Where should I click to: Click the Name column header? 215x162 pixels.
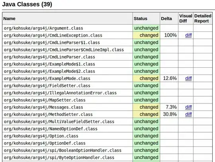pos(9,18)
